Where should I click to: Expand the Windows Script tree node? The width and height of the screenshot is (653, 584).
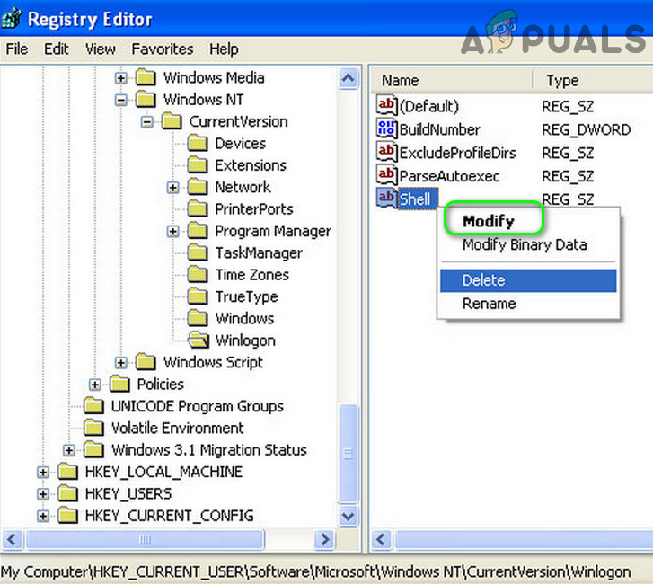click(x=120, y=363)
